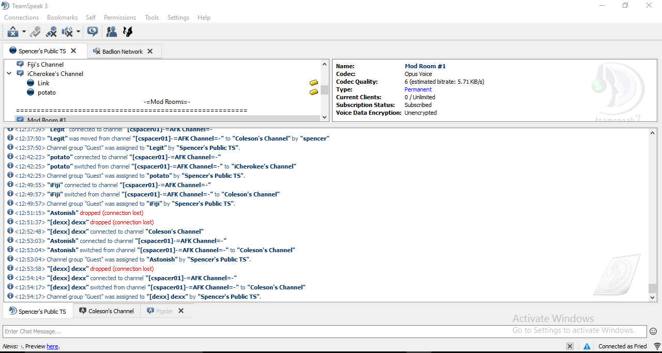Click the info icon on the 12:42:23 potato connected line
This screenshot has height=353, width=662.
tap(10, 157)
